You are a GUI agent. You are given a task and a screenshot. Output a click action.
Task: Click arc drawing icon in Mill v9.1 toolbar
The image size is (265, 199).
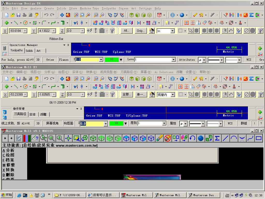pos(234,138)
